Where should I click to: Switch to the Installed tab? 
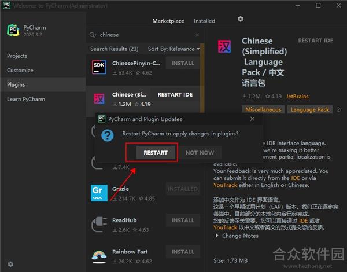[204, 21]
